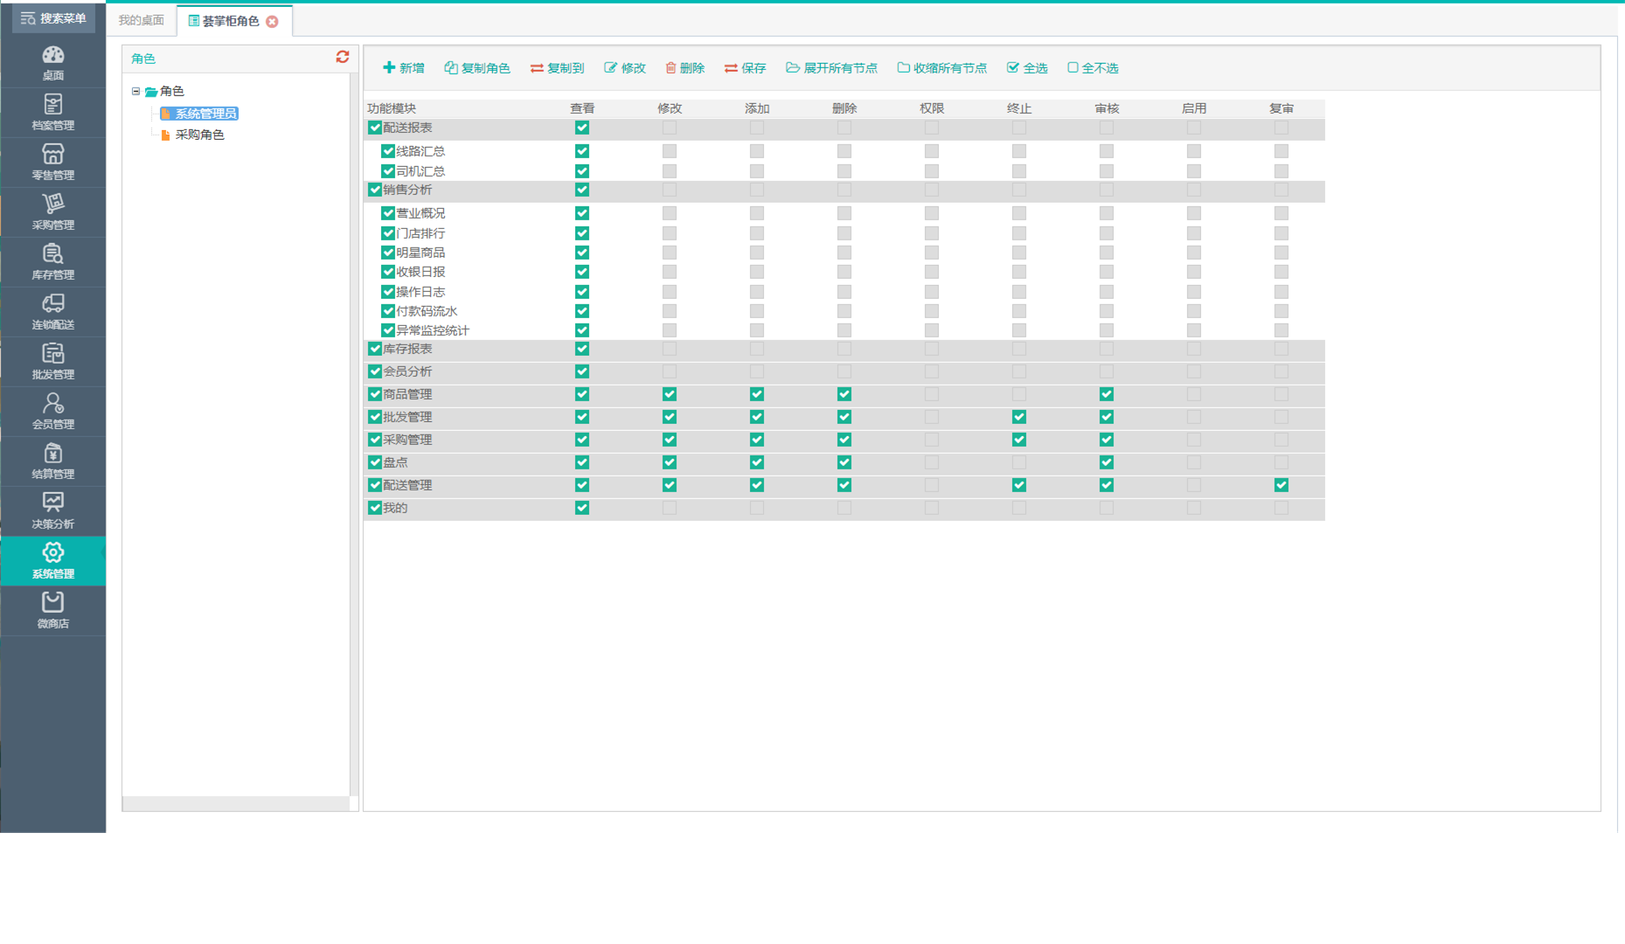Uncheck the 会员分析 module checkbox
The width and height of the screenshot is (1625, 944).
click(375, 371)
